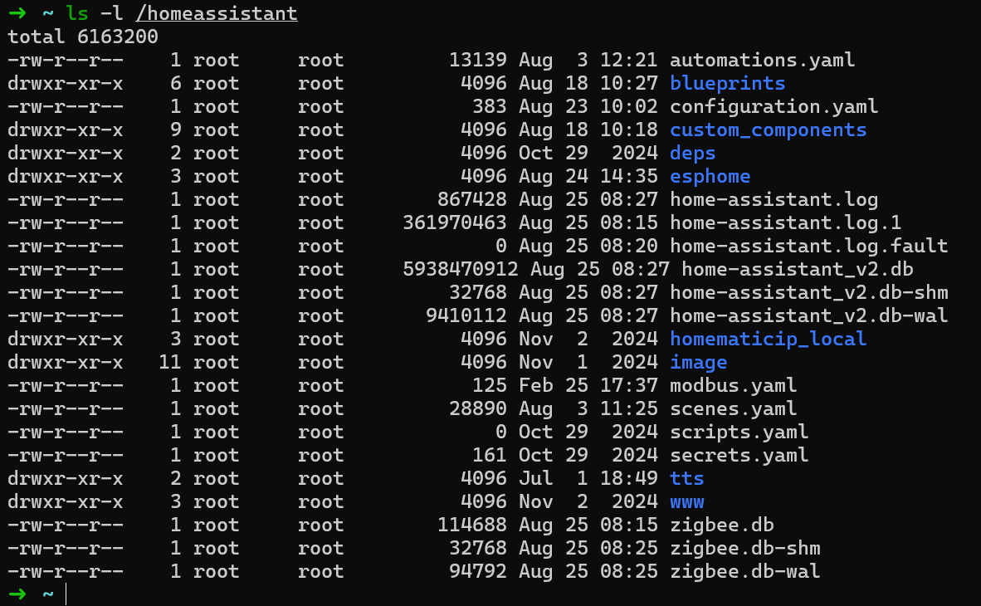Viewport: 981px width, 606px height.
Task: Click the automations.yaml filename
Action: tap(762, 60)
